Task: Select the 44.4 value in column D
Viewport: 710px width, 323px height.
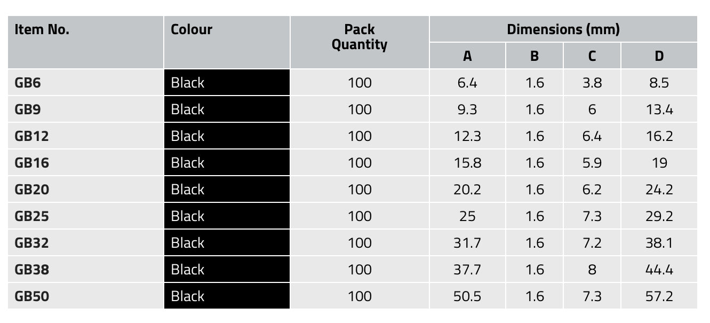Action: click(659, 270)
